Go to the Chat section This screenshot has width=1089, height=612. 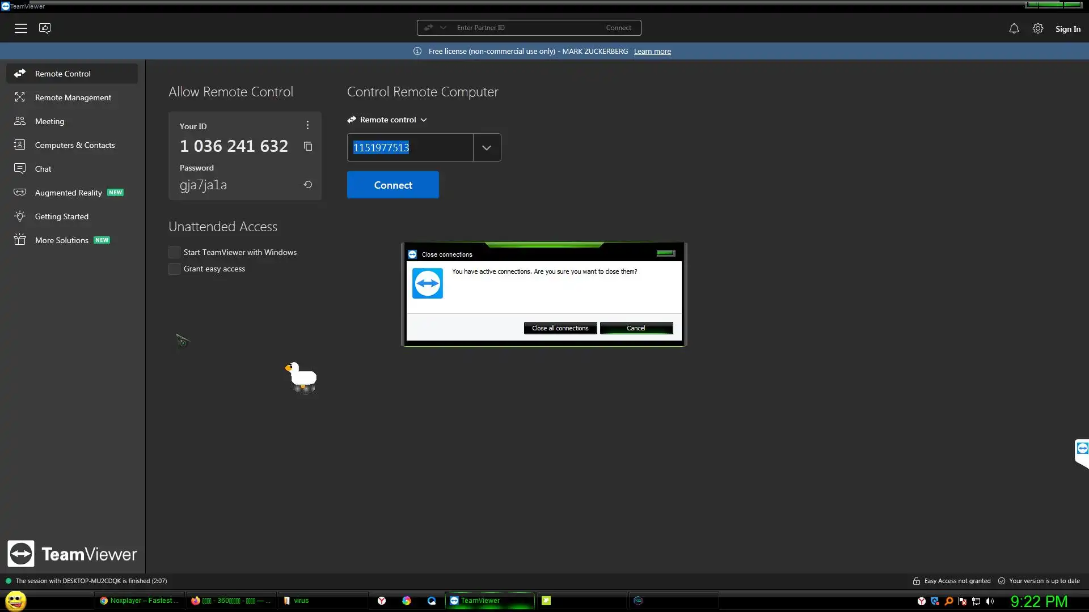click(x=43, y=169)
